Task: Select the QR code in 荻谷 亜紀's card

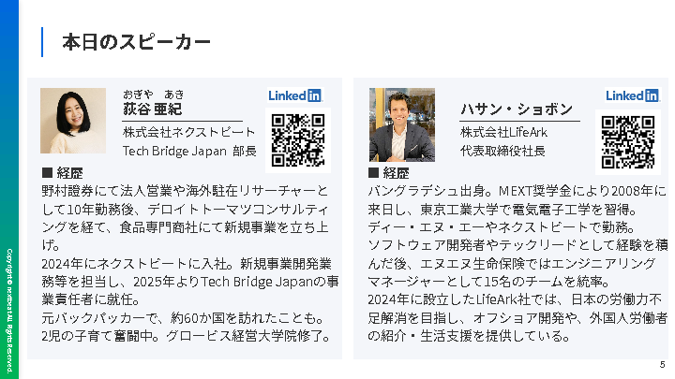Action: click(x=297, y=138)
